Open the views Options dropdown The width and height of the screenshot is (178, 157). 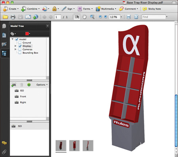(42, 85)
